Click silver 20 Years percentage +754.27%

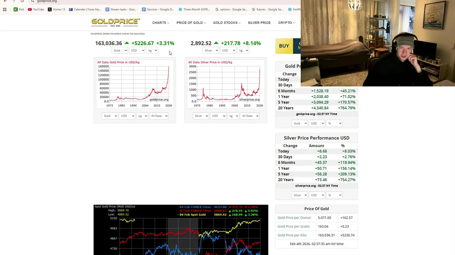[x=347, y=180]
